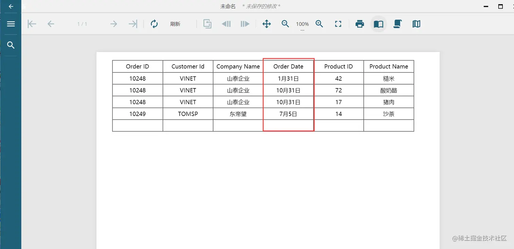Click product ID 17

(339, 102)
